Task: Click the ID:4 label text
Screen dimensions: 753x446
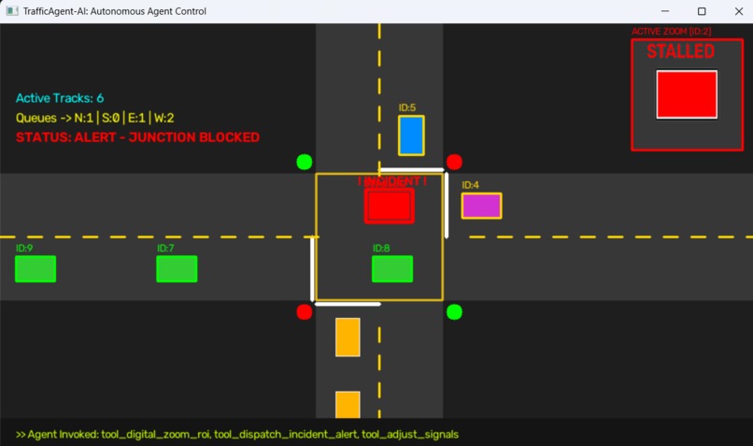Action: click(470, 185)
